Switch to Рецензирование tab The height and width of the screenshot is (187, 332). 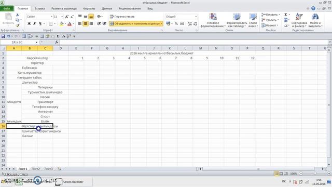130,8
